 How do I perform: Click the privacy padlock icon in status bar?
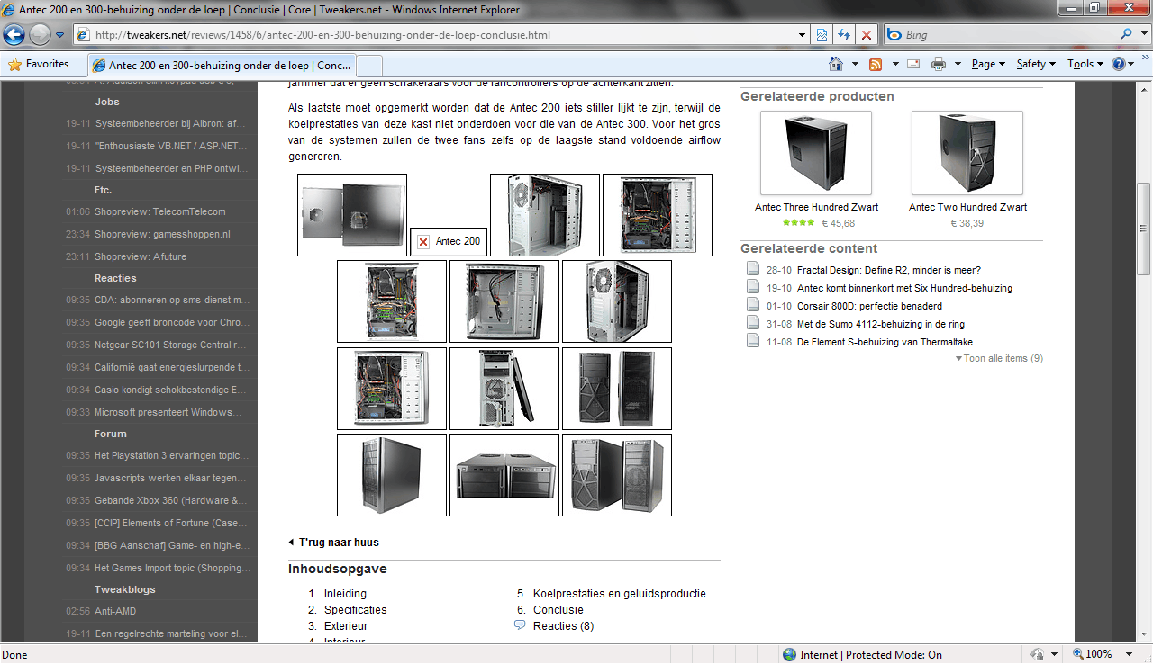(x=1038, y=655)
